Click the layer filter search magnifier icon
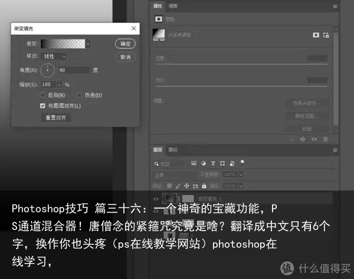The width and height of the screenshot is (354, 279). (156, 163)
